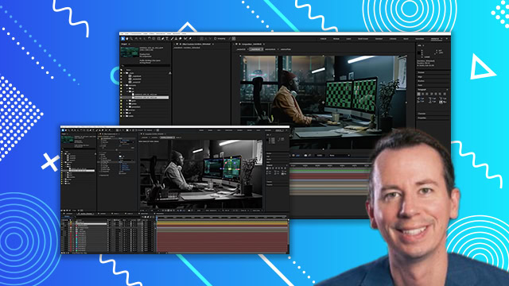Click center-align icon in back window Paragraph panel
Image resolution: width=509 pixels, height=286 pixels.
[423, 94]
